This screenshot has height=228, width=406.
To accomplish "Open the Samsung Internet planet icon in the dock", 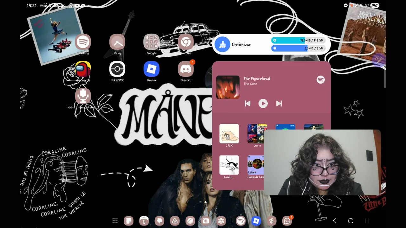I will pos(190,221).
